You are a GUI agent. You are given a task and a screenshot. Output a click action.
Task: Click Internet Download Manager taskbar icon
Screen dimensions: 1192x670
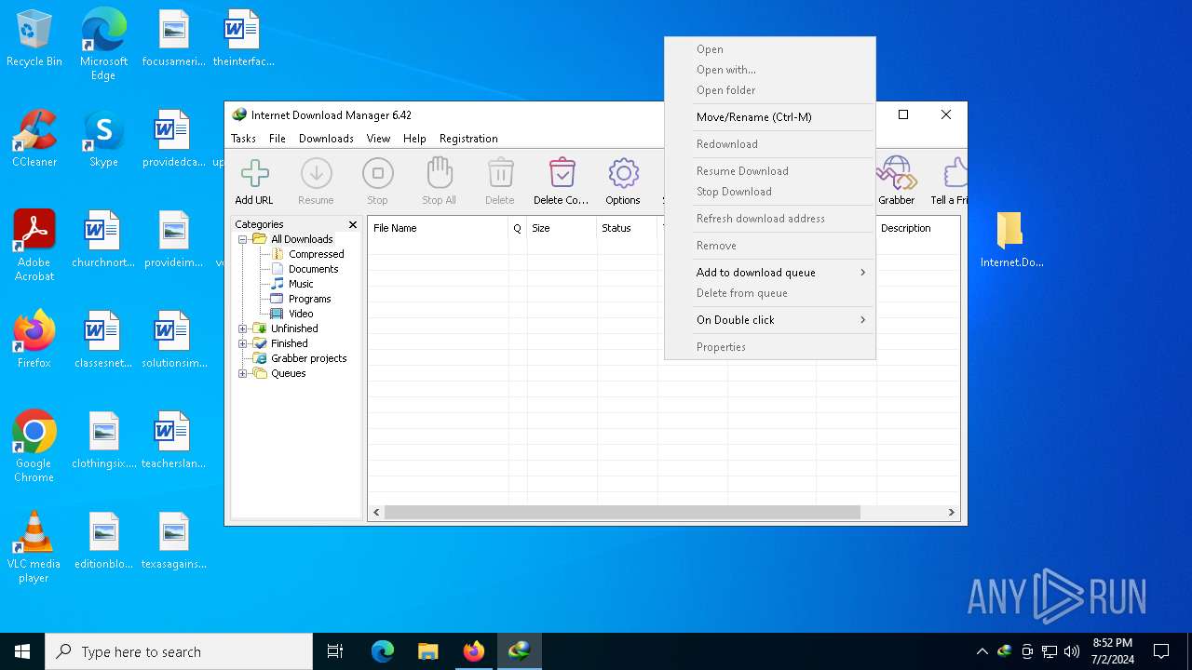pos(519,651)
